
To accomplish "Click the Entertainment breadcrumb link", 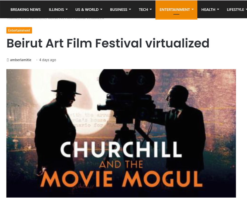I will 33,18.
